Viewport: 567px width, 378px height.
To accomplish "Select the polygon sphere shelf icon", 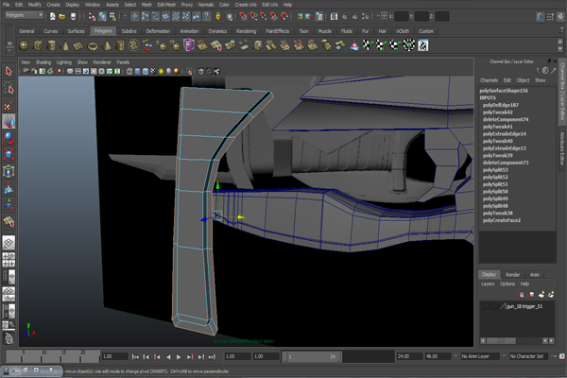I will (x=25, y=45).
